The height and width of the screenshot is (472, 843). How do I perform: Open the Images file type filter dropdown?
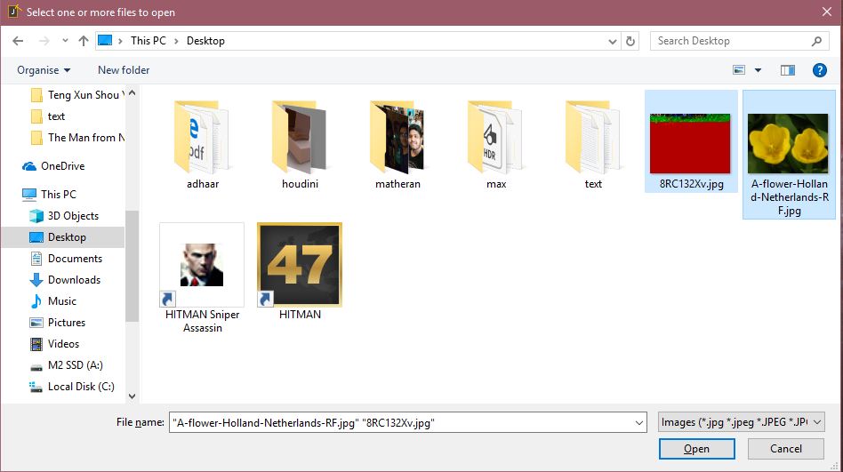742,422
